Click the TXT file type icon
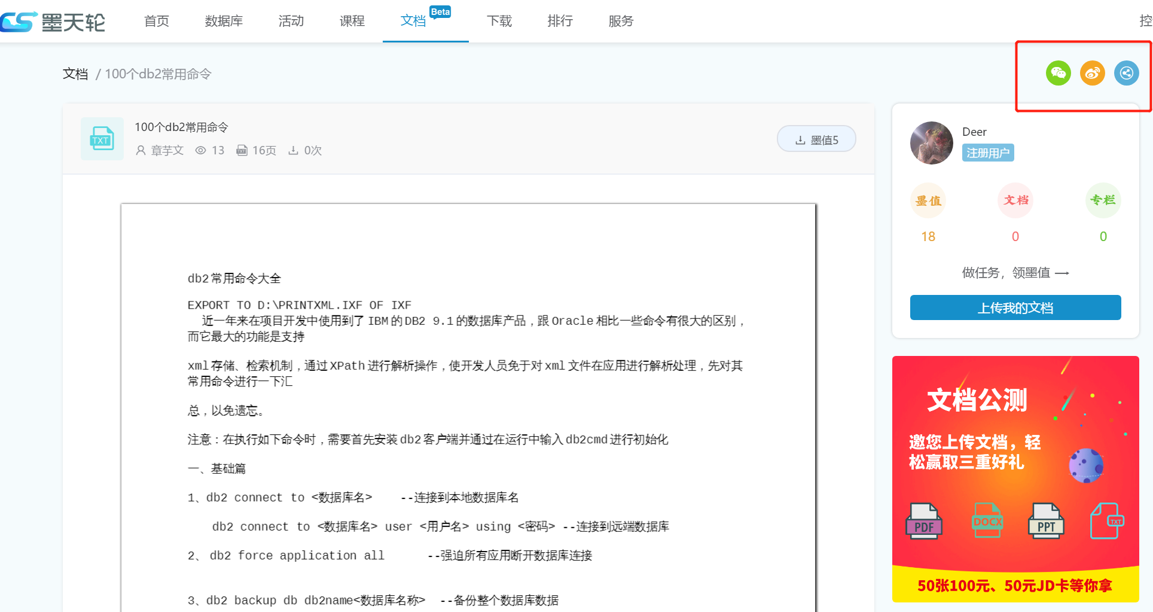The height and width of the screenshot is (612, 1153). point(102,139)
